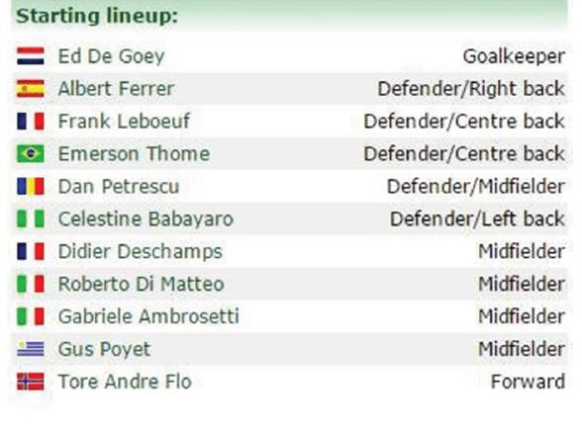Click the Spain flag beside Albert Ferrer
The width and height of the screenshot is (582, 431).
click(31, 89)
